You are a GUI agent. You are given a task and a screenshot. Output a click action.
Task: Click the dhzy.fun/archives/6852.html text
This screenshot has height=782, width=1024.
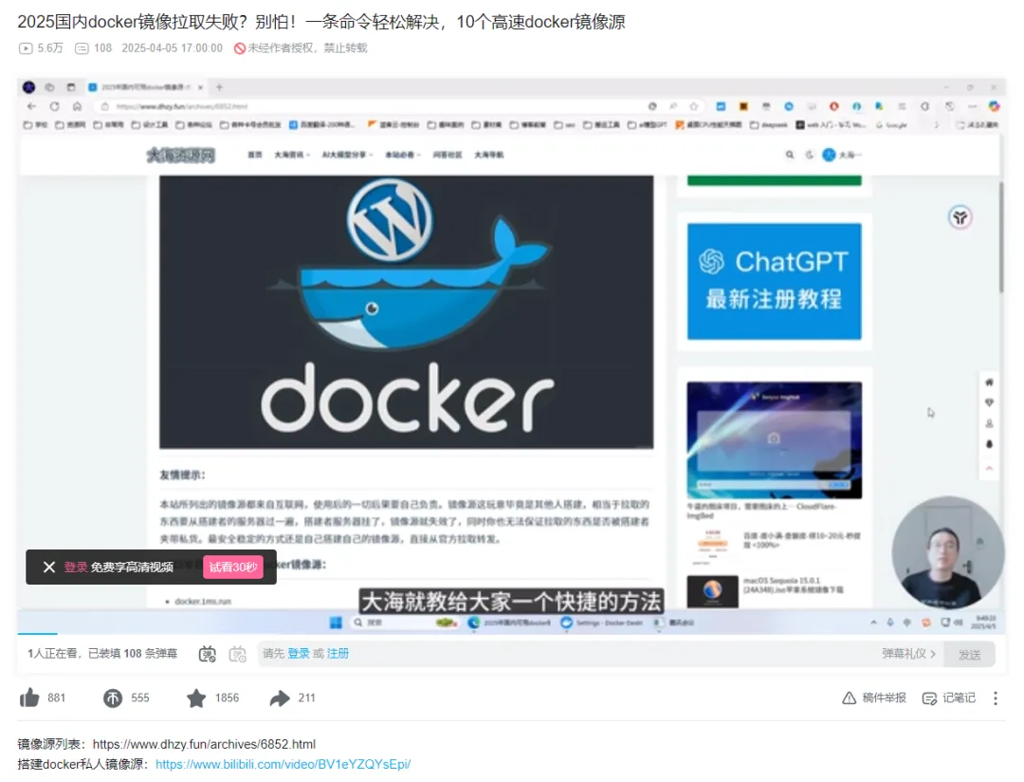click(x=204, y=744)
